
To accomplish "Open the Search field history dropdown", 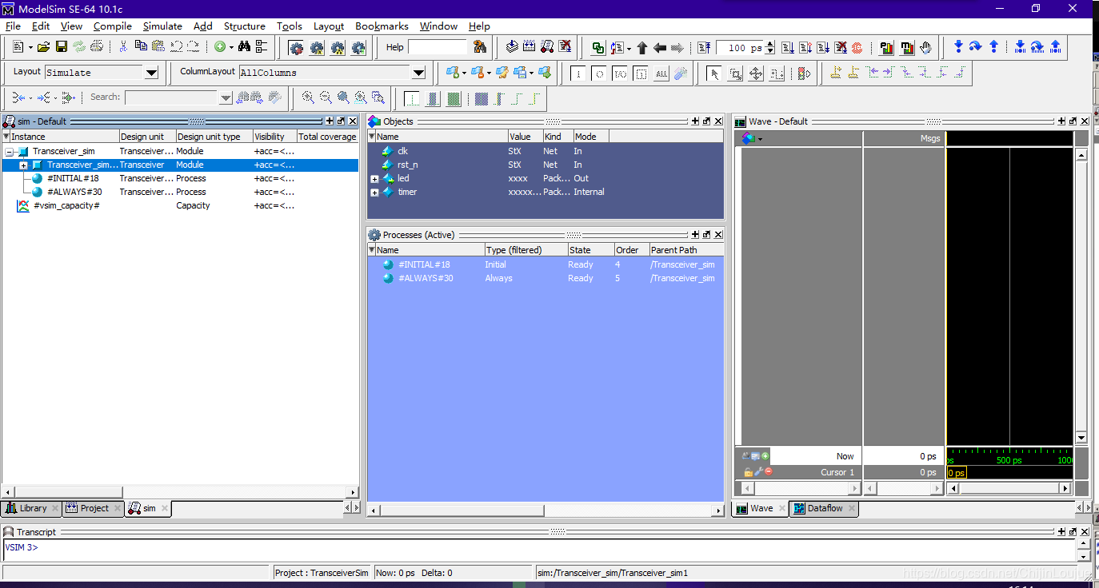I will (x=226, y=97).
